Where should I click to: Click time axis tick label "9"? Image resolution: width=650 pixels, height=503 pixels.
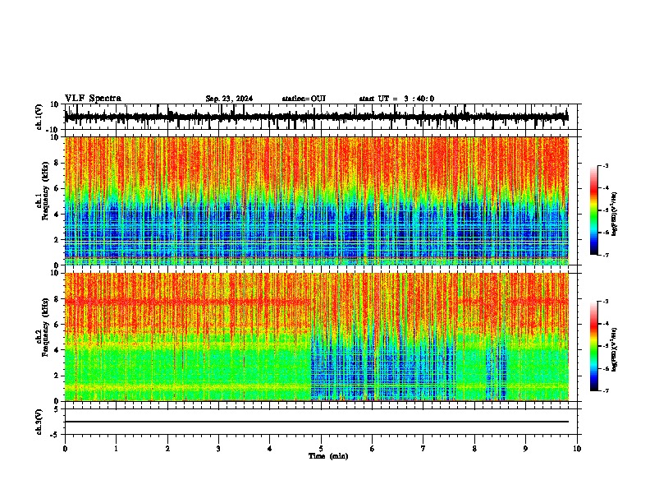pos(525,449)
